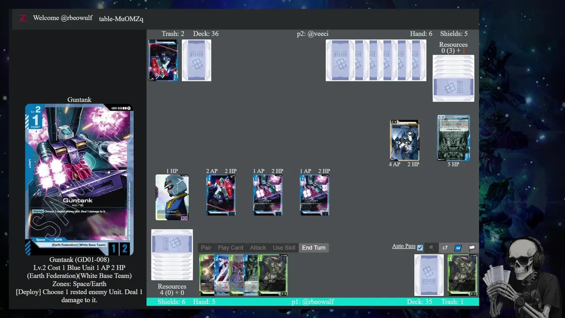Click the 'Hand: 5' label in status bar
The height and width of the screenshot is (318, 565).
point(204,302)
